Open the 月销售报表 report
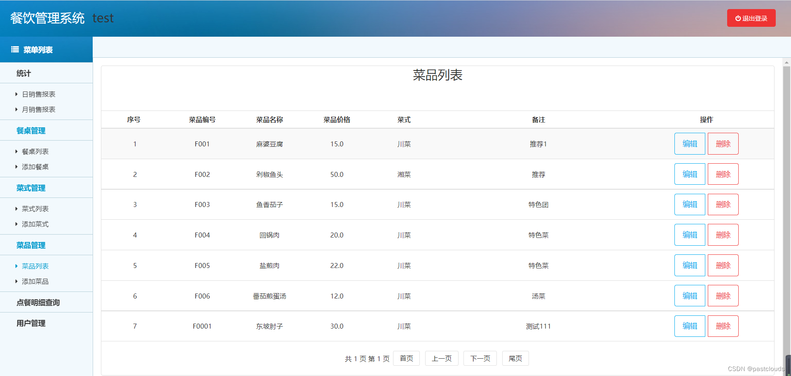The image size is (791, 376). pyautogui.click(x=39, y=110)
